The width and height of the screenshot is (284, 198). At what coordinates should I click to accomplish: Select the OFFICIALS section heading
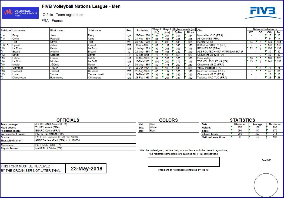click(68, 120)
